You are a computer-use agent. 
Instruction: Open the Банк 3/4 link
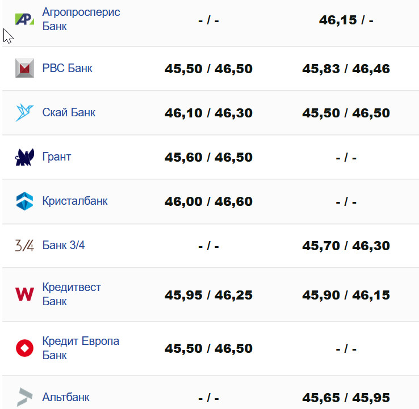64,246
